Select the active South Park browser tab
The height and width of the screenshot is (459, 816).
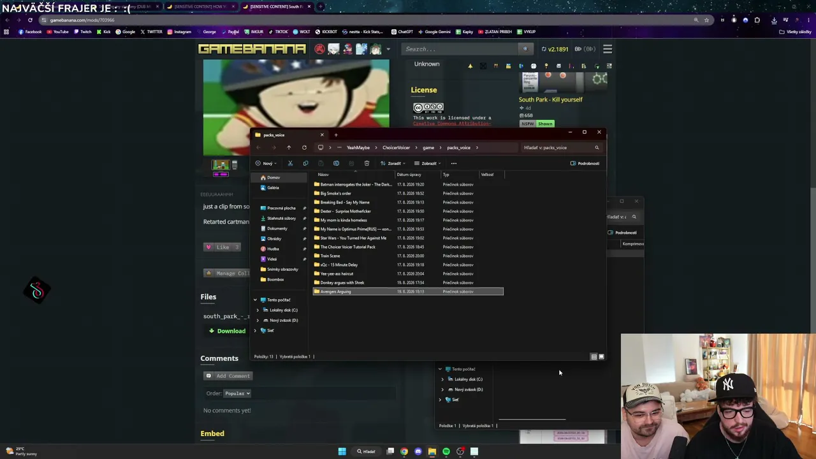click(278, 6)
